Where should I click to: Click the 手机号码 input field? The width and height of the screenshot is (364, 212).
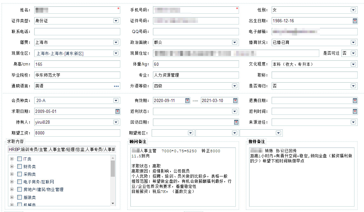[x=196, y=10]
